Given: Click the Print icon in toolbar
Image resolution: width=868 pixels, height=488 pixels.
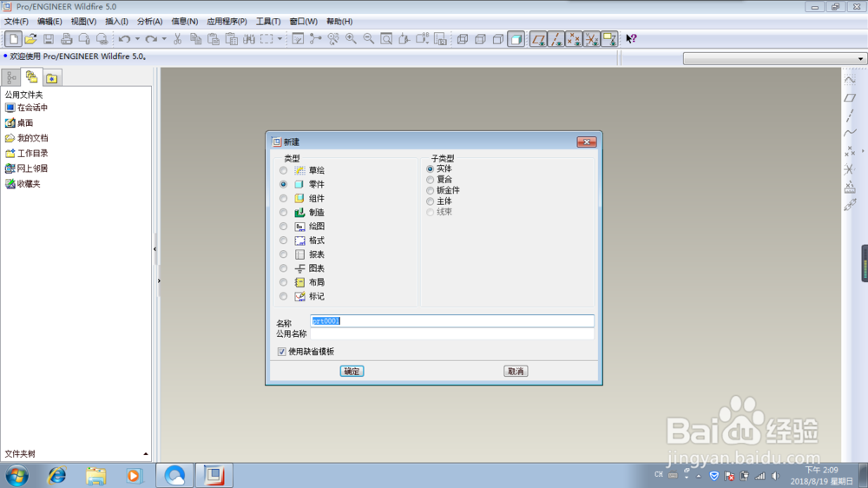Looking at the screenshot, I should coord(67,39).
